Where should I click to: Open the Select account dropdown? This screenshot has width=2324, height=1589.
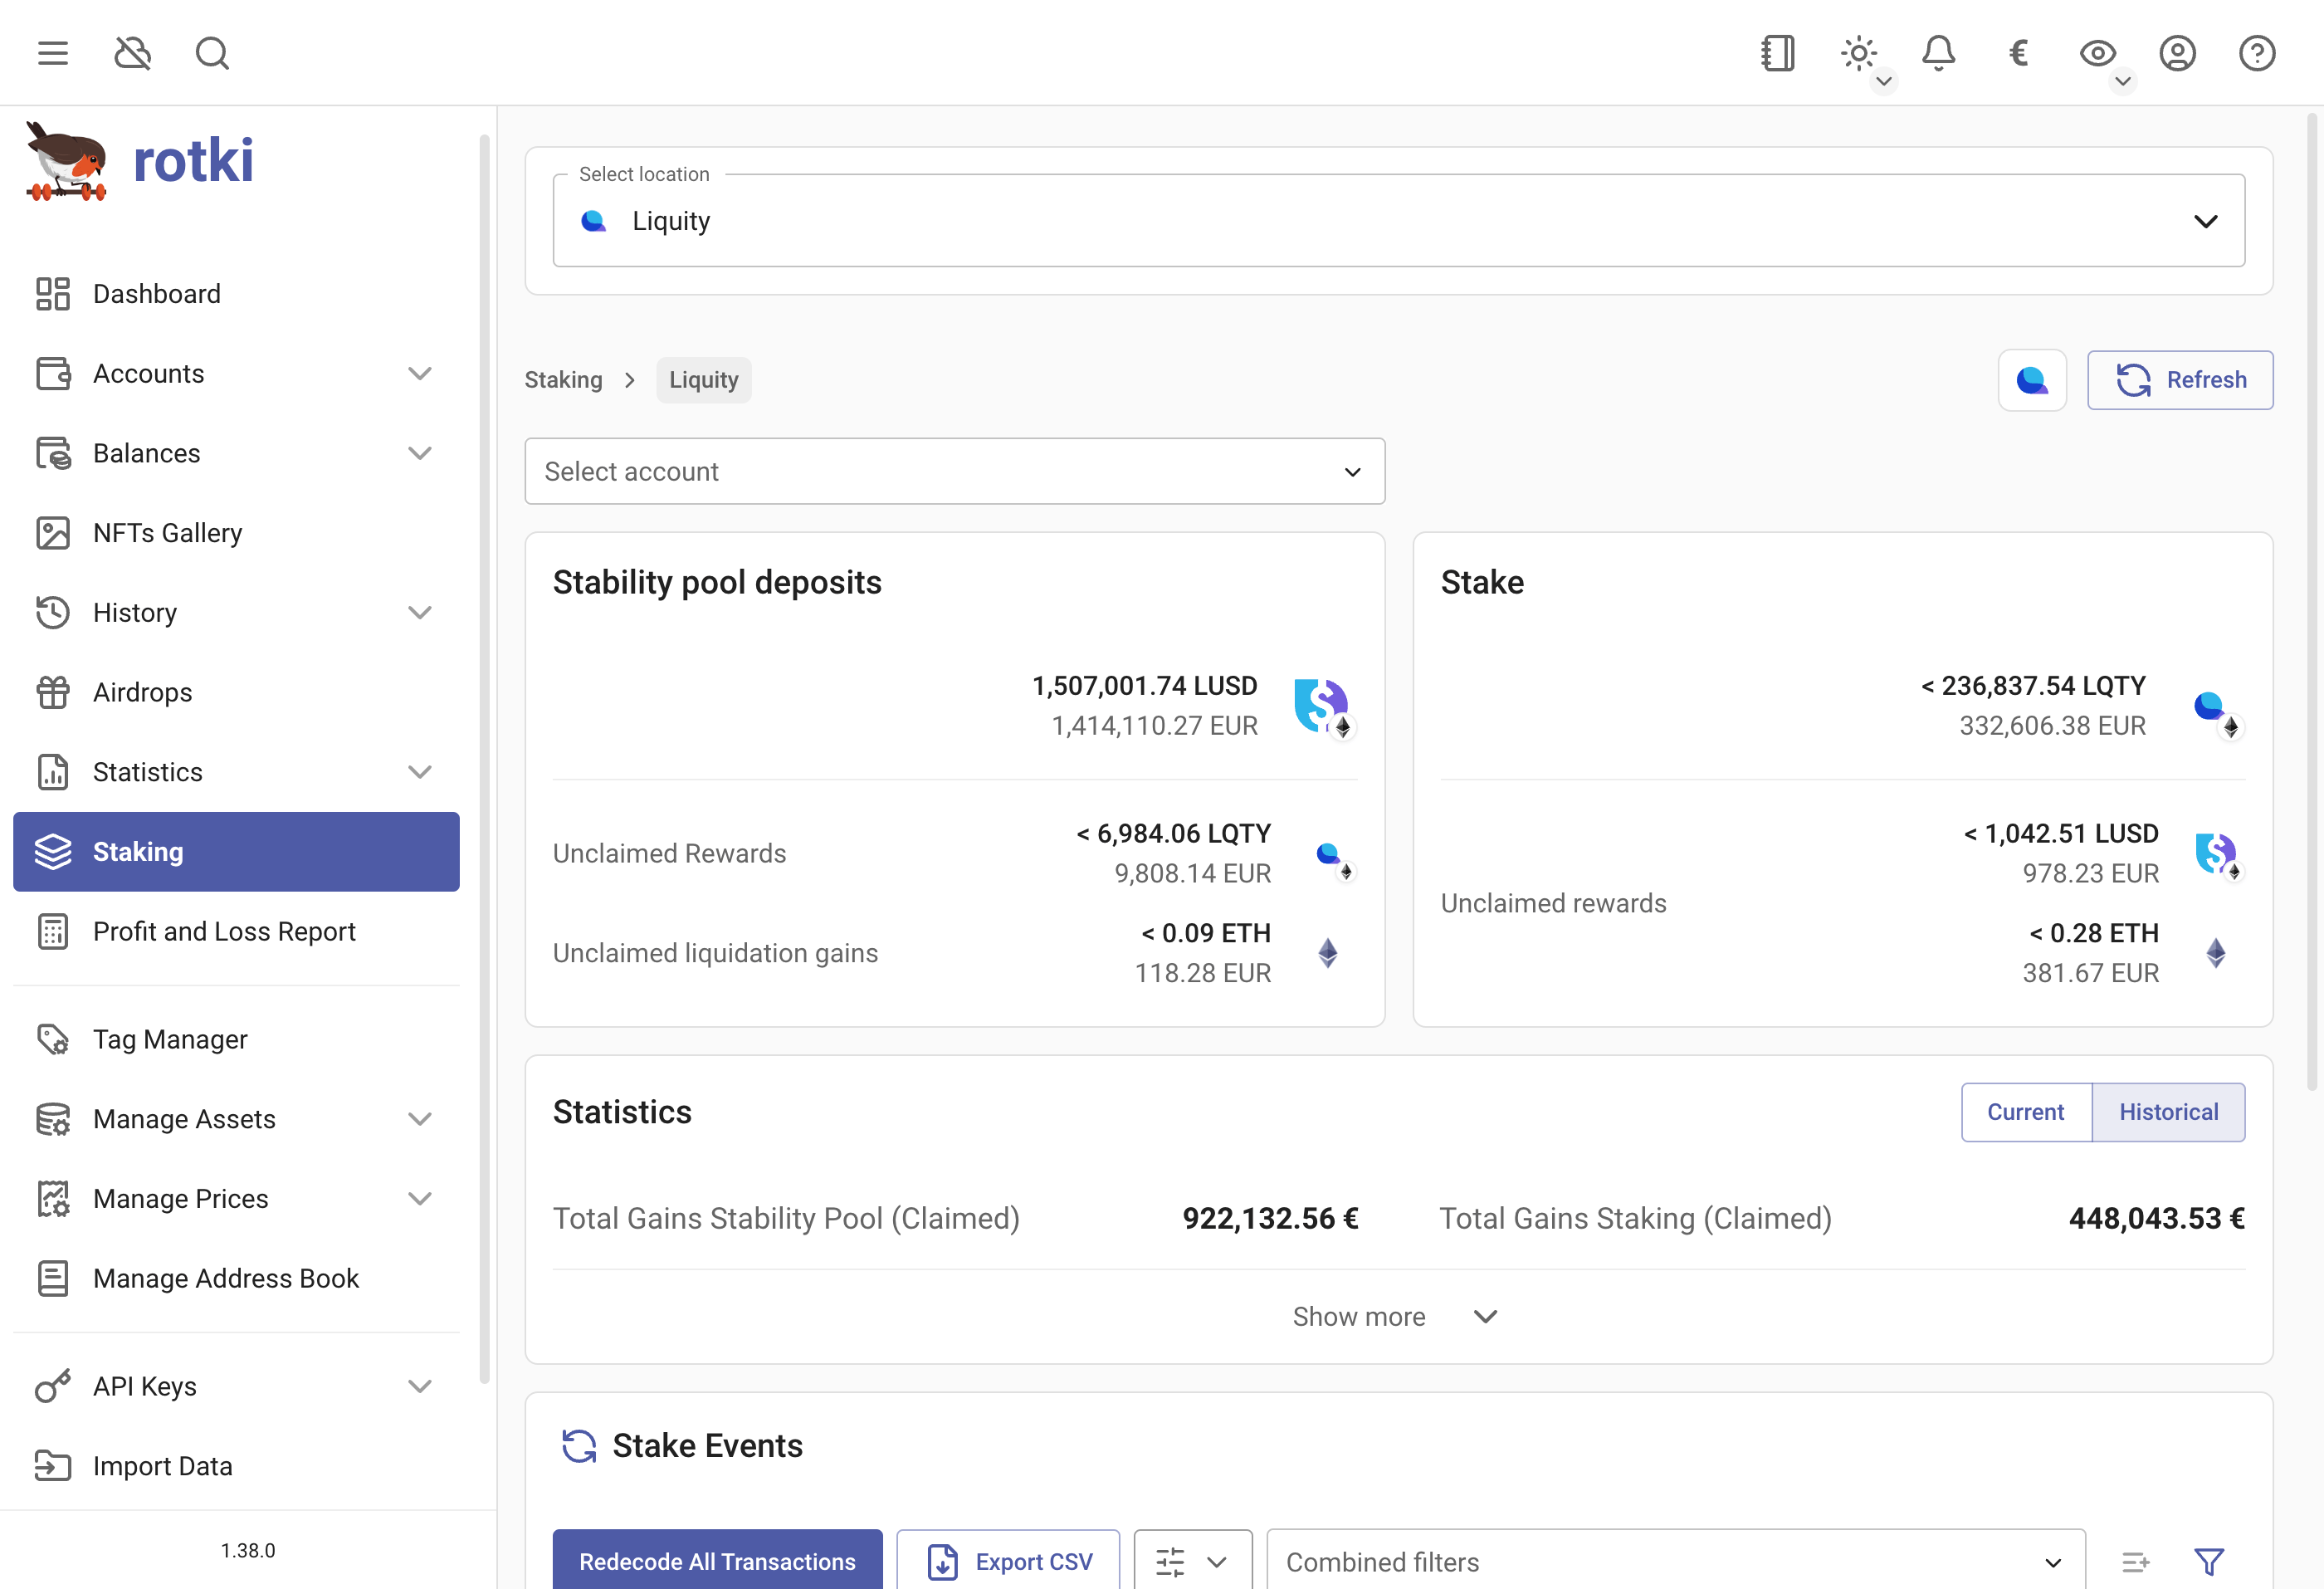(x=955, y=471)
